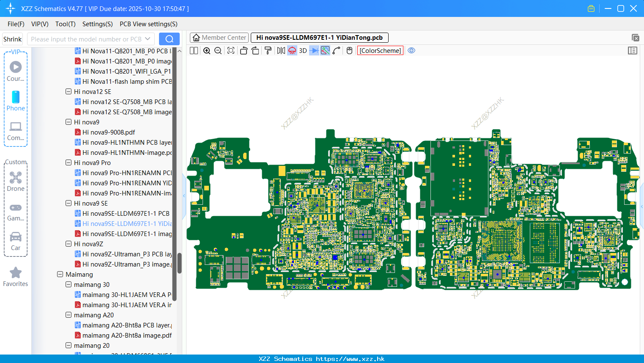The image size is (644, 363).
Task: Select the Hi nova9SE-LLDM697E1-1 YiDianTong.pcb tab
Action: (x=320, y=38)
